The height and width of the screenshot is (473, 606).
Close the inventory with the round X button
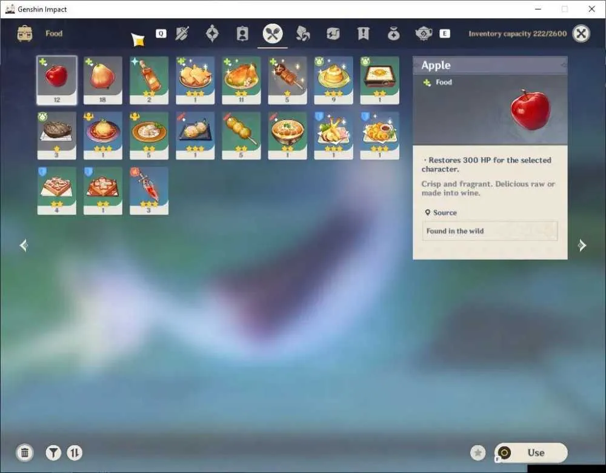point(581,33)
